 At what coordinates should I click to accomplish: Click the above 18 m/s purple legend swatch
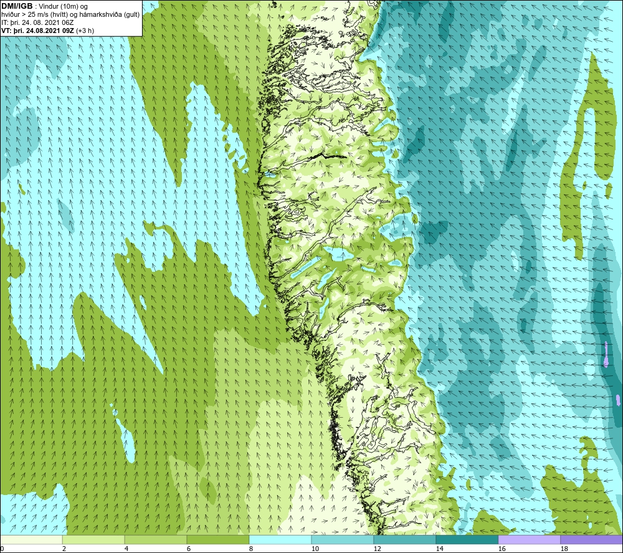[x=592, y=539]
